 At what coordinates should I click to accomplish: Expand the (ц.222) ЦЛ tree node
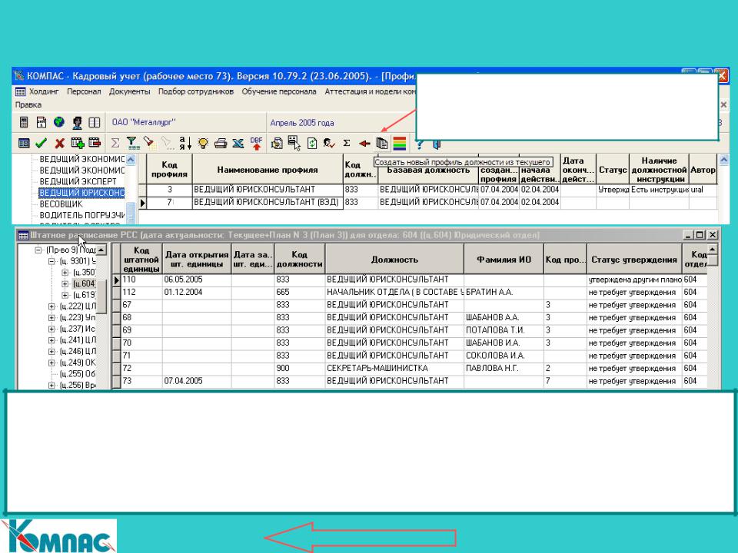pos(52,306)
